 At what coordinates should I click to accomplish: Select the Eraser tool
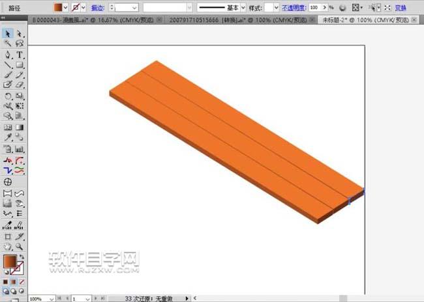(19, 85)
